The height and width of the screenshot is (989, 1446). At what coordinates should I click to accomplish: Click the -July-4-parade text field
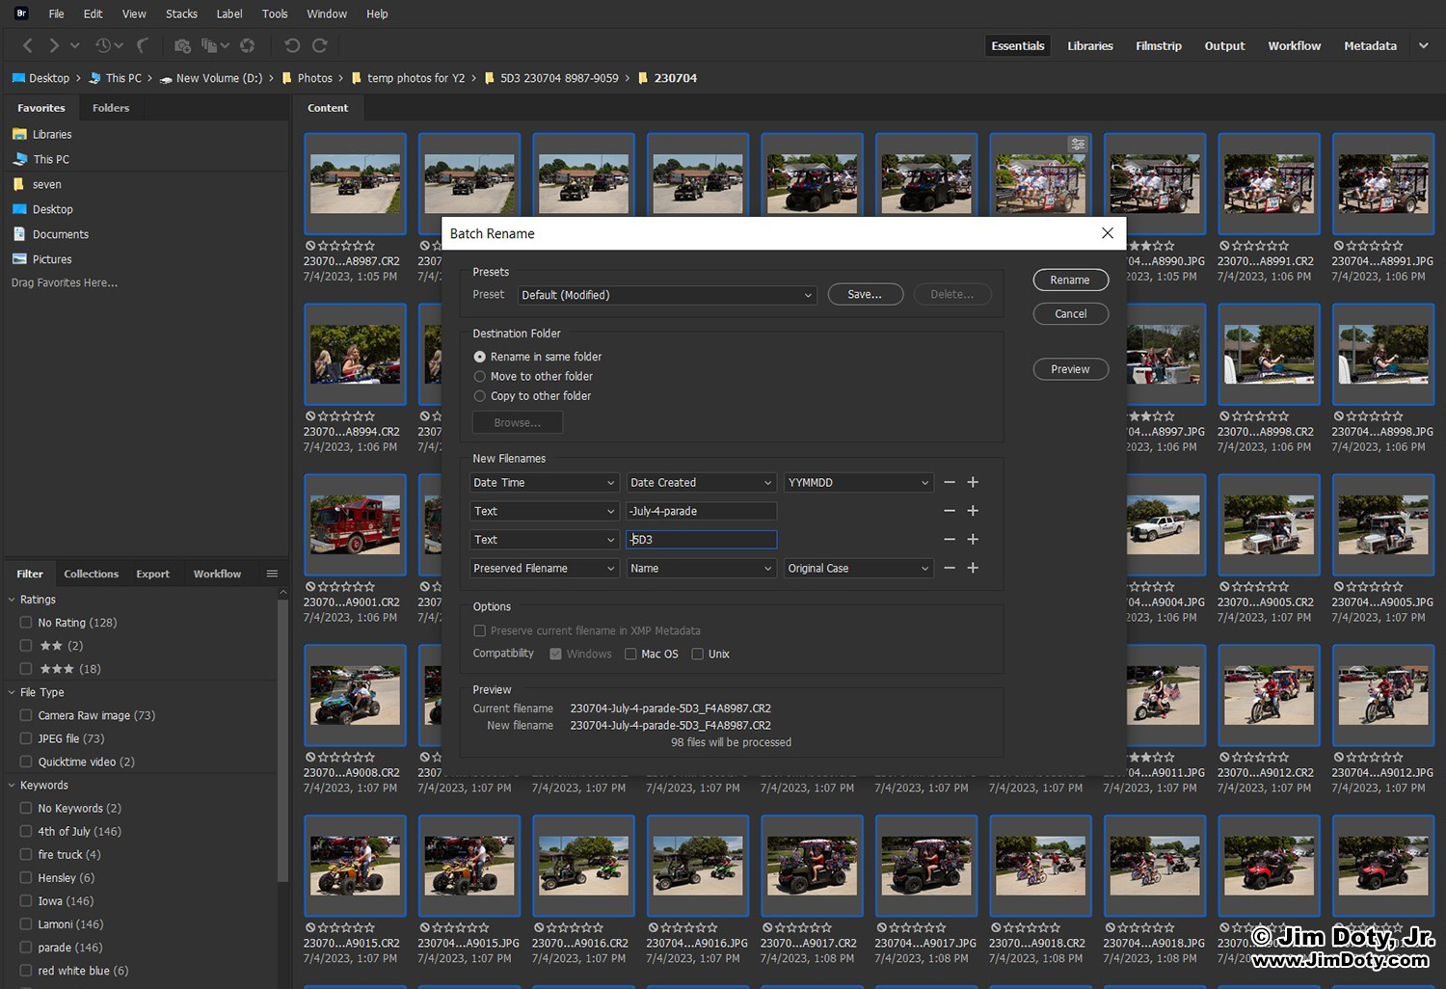coord(702,511)
